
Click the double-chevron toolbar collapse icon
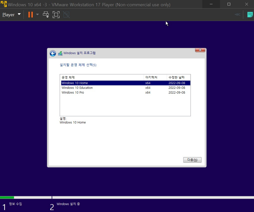point(237,15)
